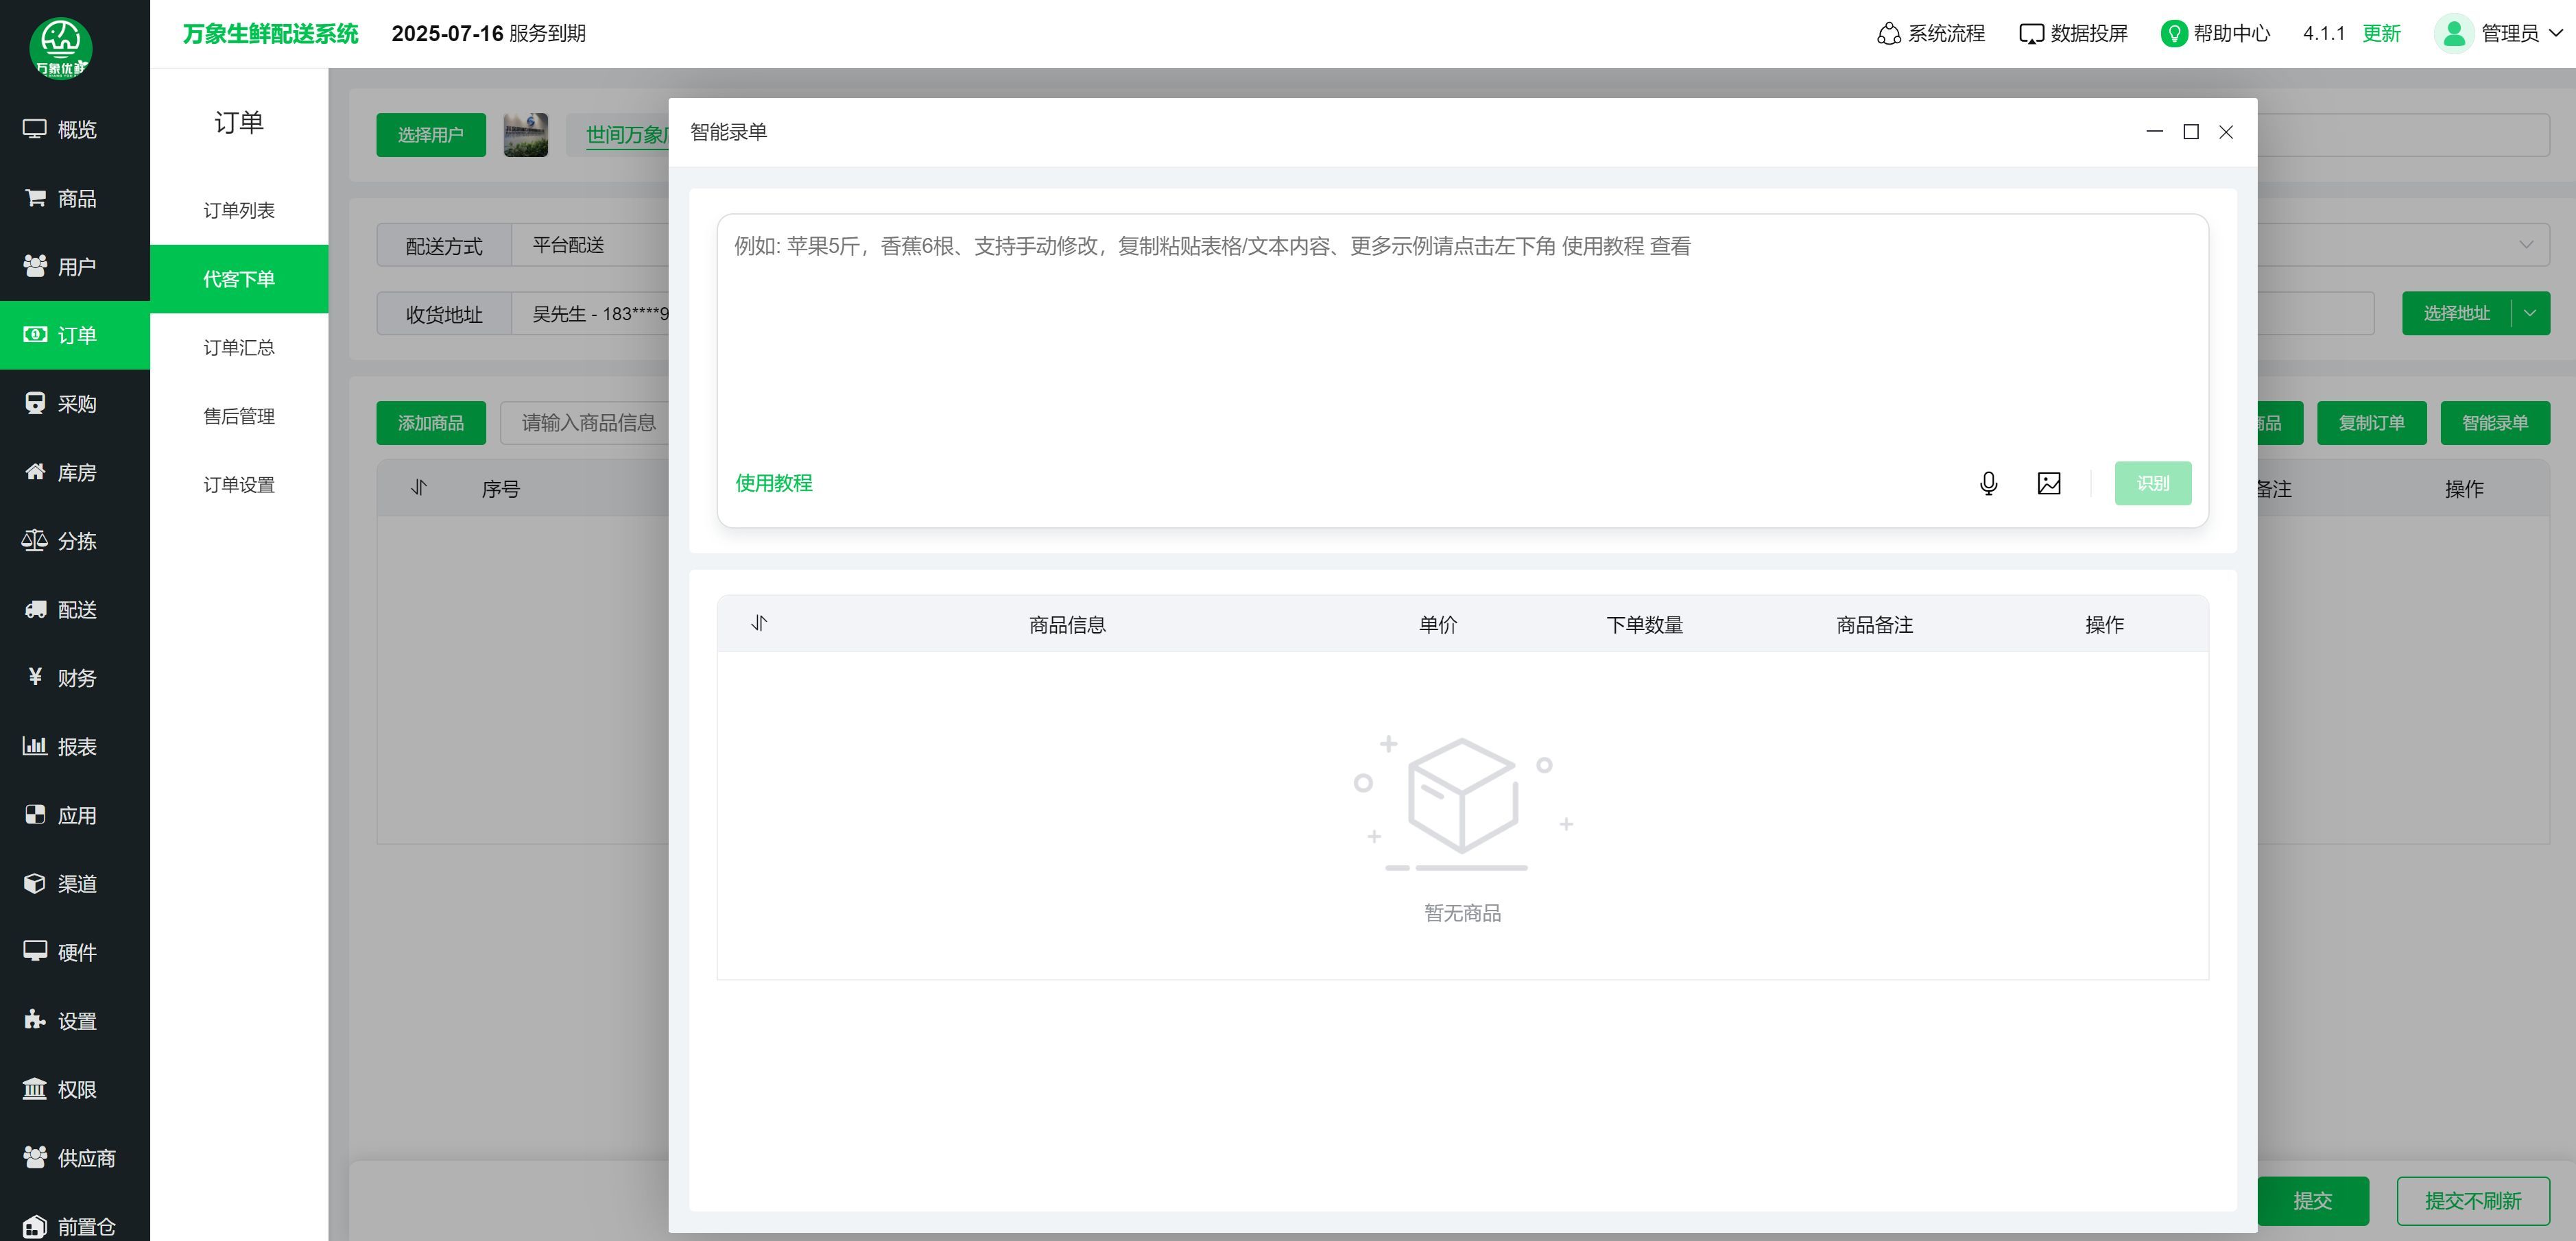
Task: Click the sort icon in product table header
Action: point(759,624)
